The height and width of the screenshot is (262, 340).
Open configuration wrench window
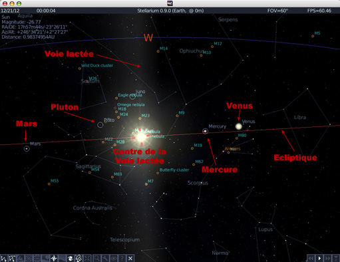[105, 258]
